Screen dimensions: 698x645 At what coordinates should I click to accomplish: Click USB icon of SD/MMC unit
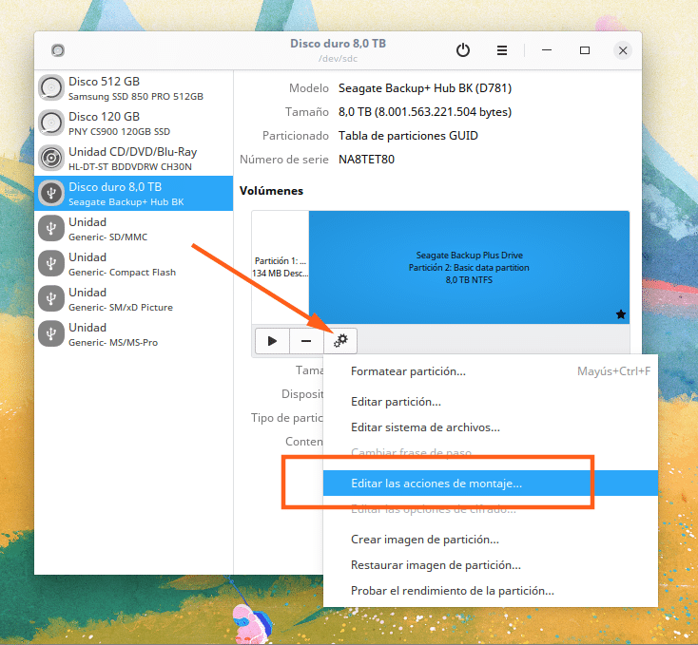coord(51,228)
